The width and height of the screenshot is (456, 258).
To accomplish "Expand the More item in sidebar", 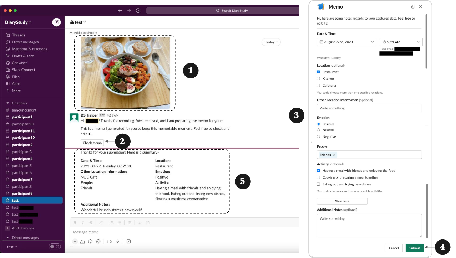I will click(x=16, y=91).
